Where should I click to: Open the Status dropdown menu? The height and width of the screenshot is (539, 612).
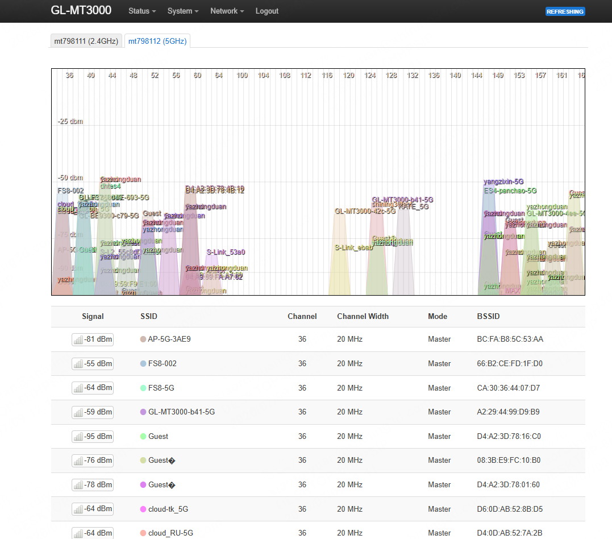[x=142, y=11]
